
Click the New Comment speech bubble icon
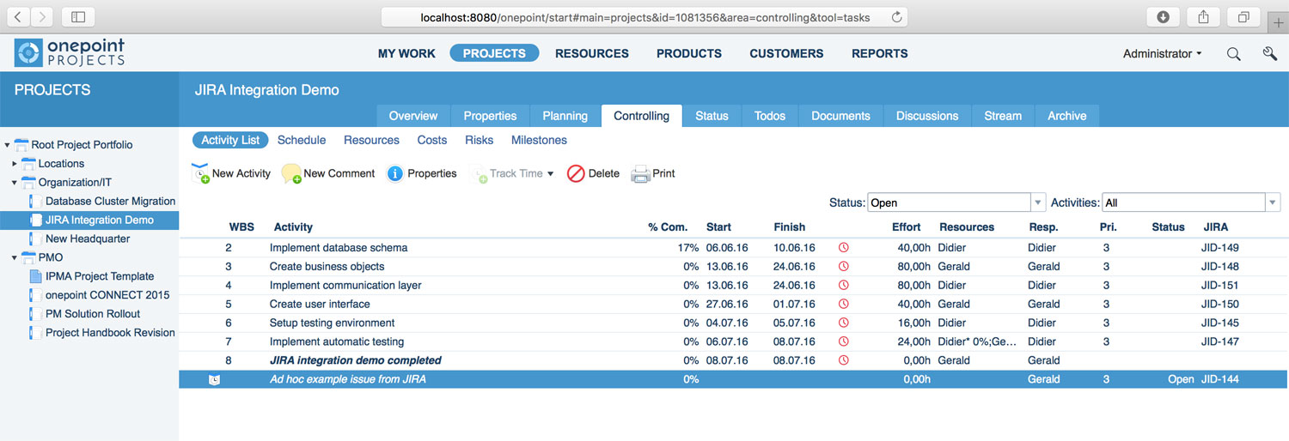click(x=291, y=173)
